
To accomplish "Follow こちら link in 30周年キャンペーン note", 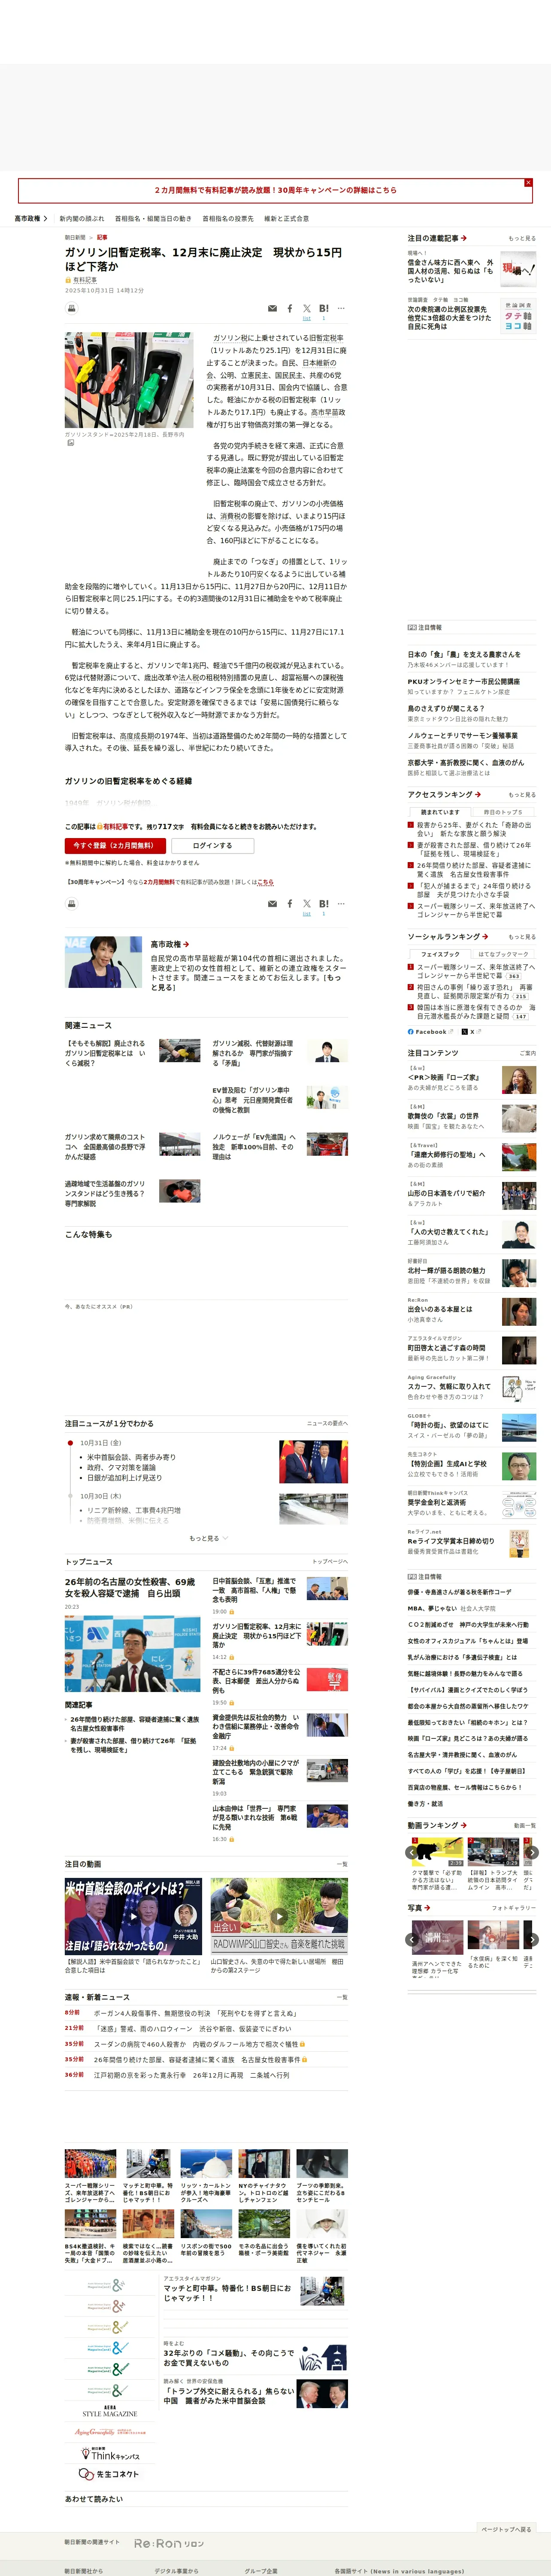I will (265, 882).
